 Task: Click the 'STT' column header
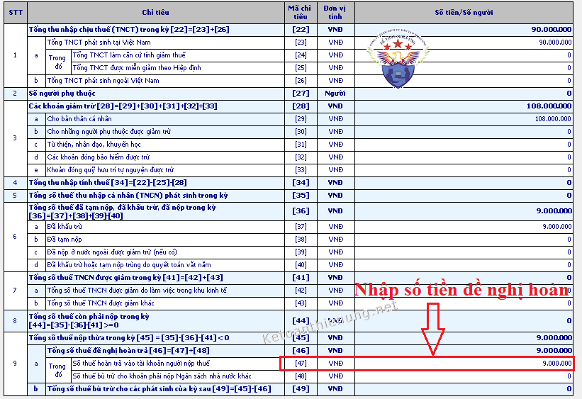click(x=15, y=13)
